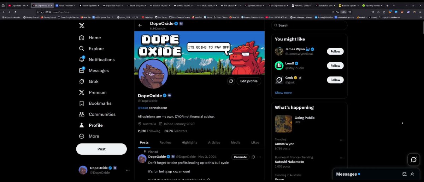Click Grok icon on the pinned post

253,157
